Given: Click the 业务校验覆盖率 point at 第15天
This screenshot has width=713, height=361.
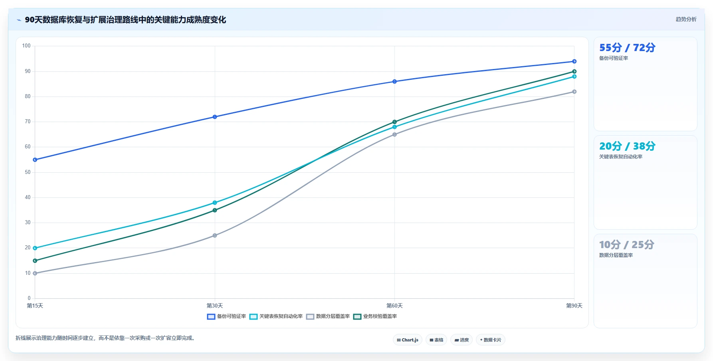Looking at the screenshot, I should (x=35, y=260).
